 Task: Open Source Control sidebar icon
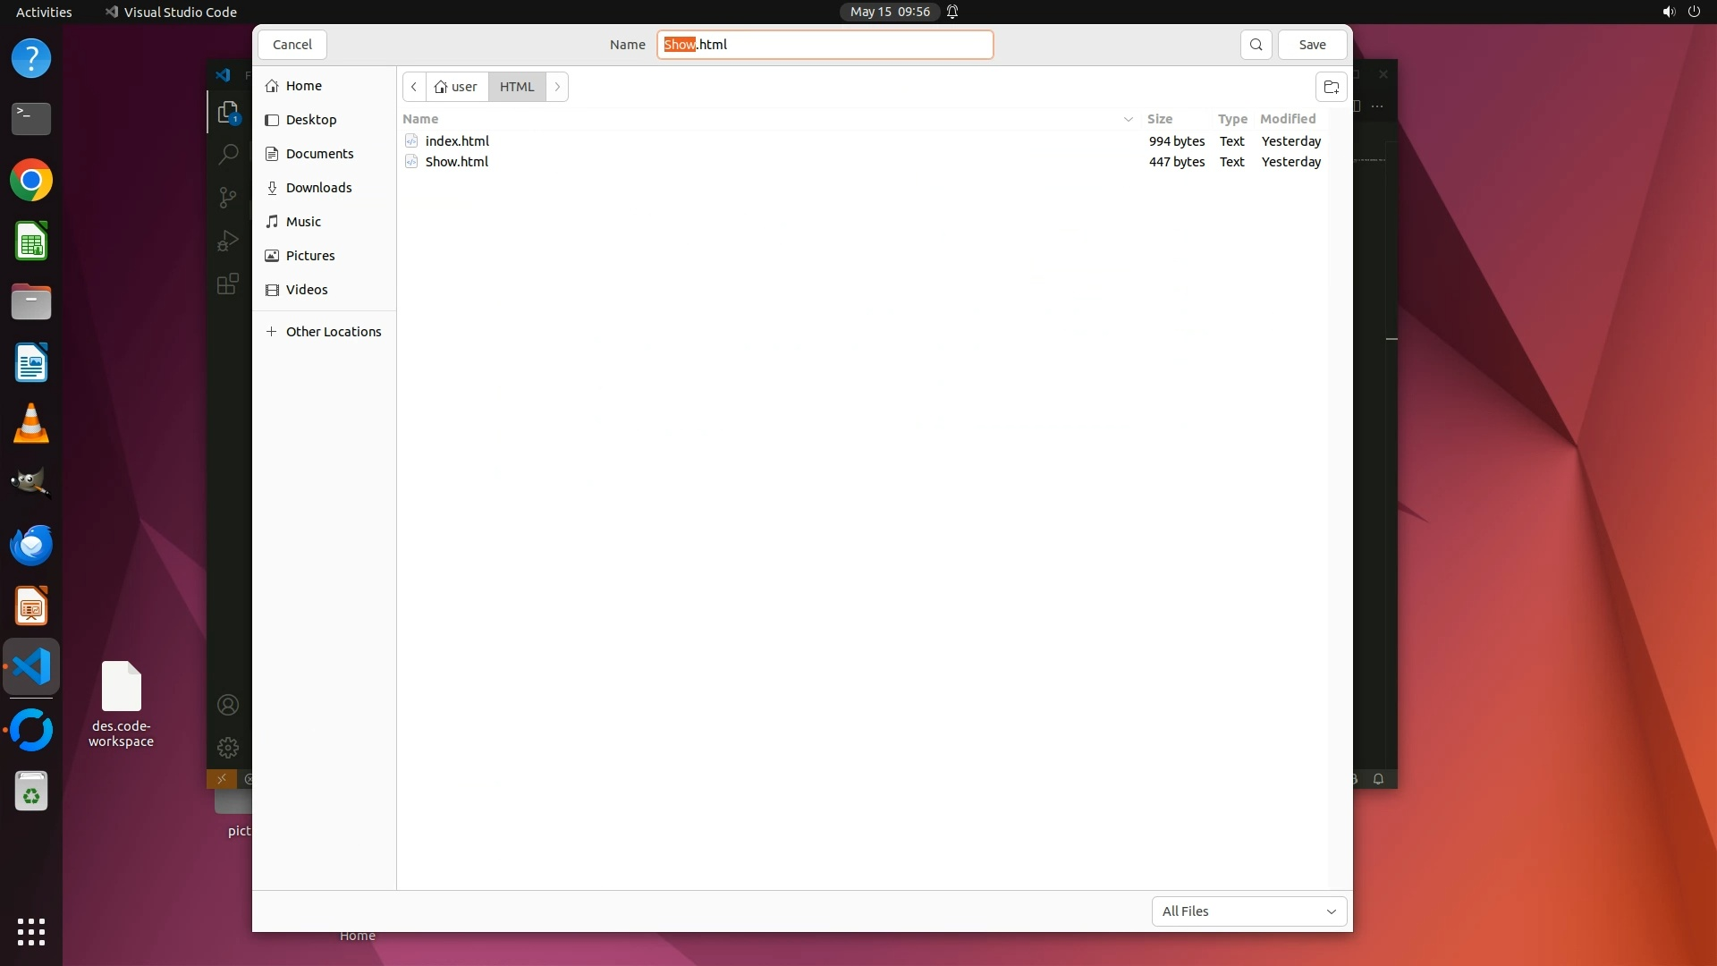pos(228,197)
